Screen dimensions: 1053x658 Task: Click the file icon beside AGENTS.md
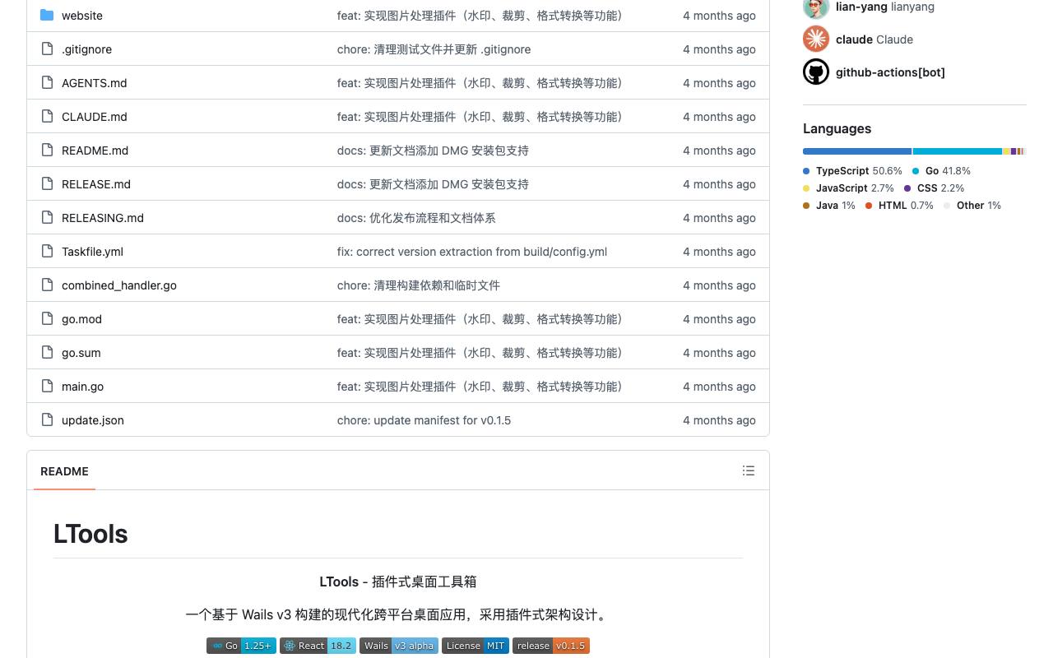click(x=47, y=83)
